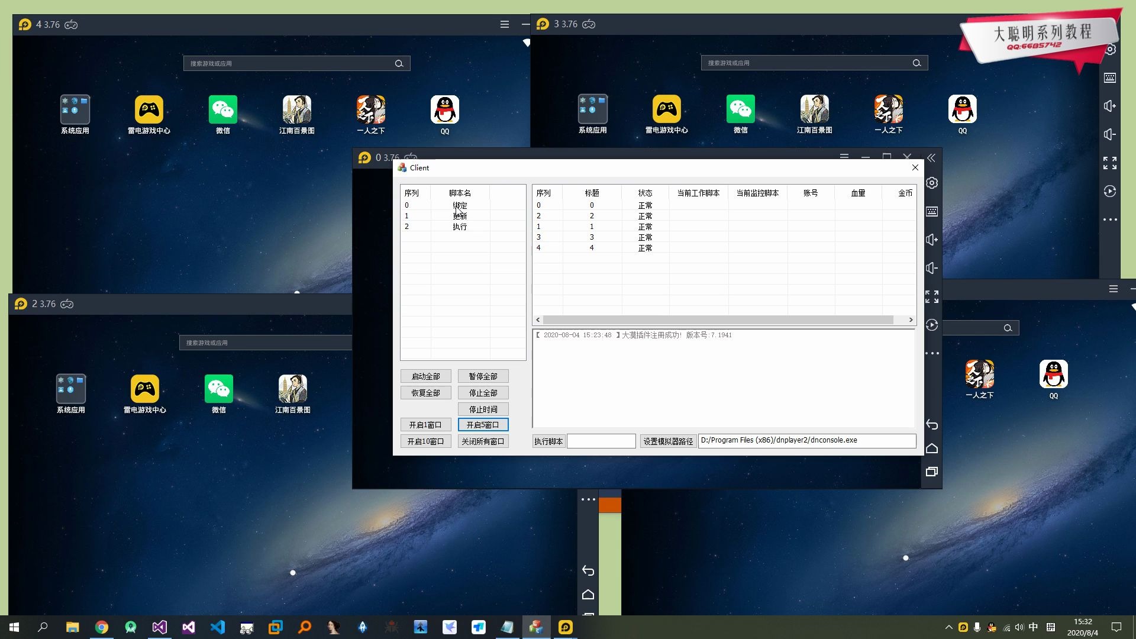
Task: Click 状态 column header in table
Action: 645,193
